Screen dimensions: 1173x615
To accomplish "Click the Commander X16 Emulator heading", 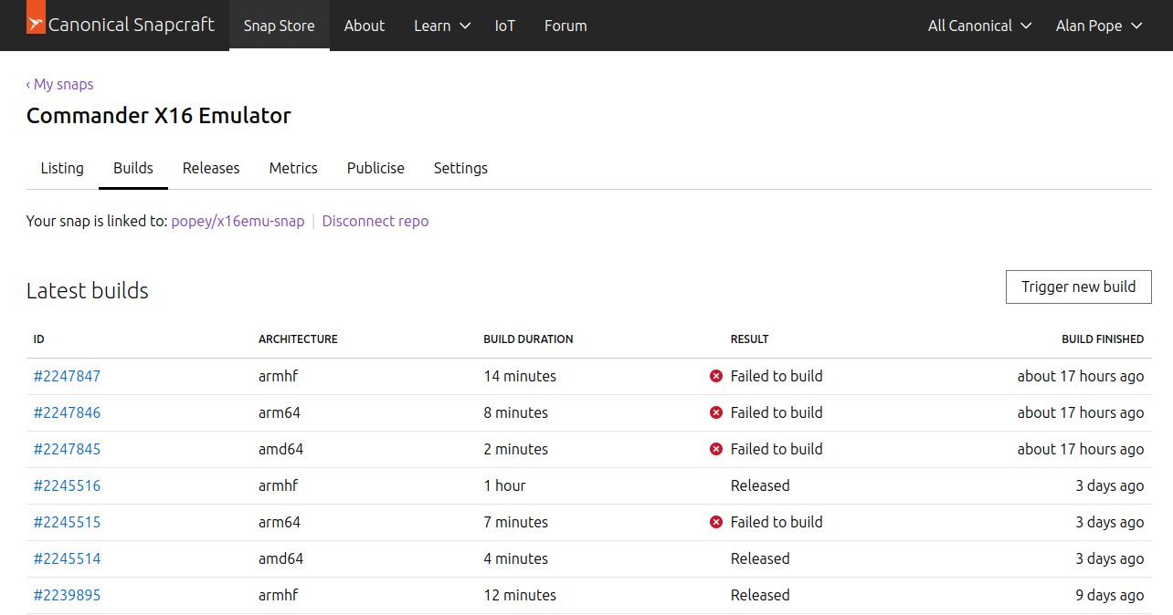I will point(159,116).
